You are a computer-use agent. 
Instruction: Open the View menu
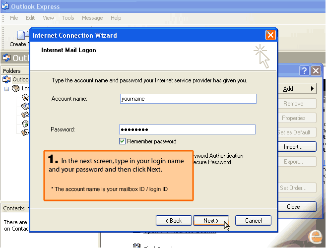tap(48, 18)
